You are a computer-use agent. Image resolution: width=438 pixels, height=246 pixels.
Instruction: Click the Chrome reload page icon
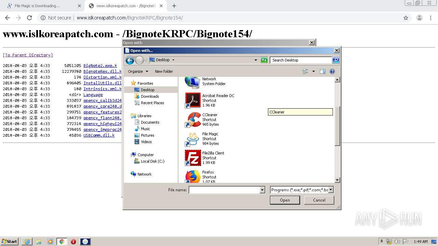pos(29,18)
